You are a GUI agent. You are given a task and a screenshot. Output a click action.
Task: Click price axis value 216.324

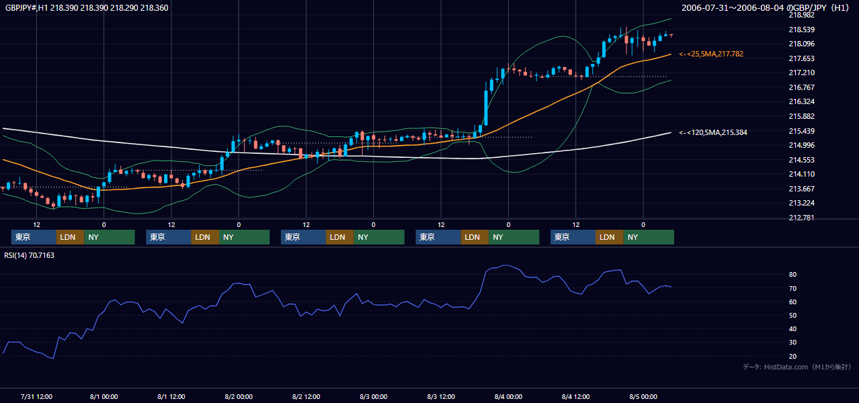point(801,102)
